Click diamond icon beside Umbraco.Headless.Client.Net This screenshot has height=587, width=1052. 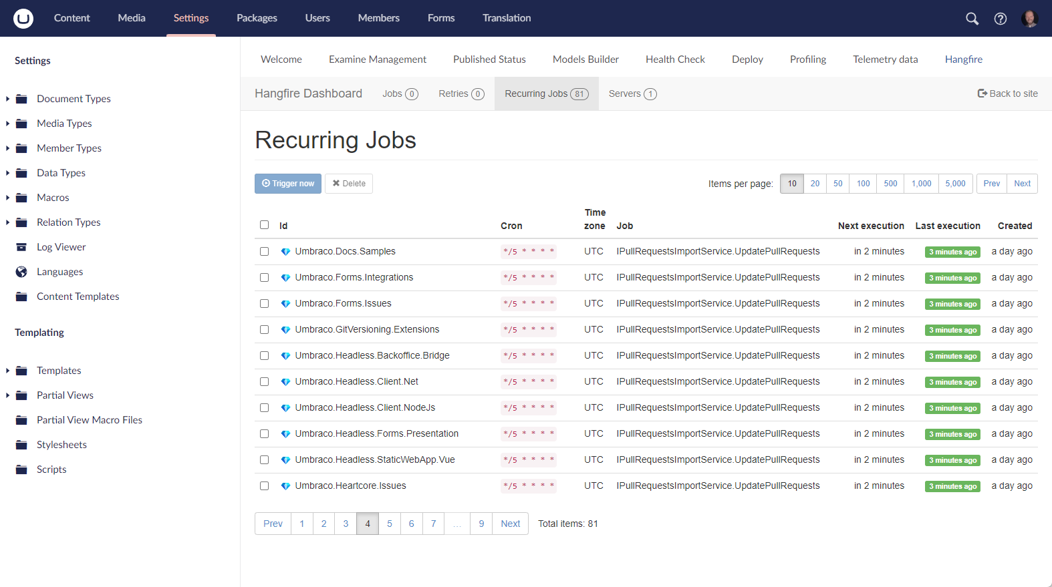coord(285,382)
